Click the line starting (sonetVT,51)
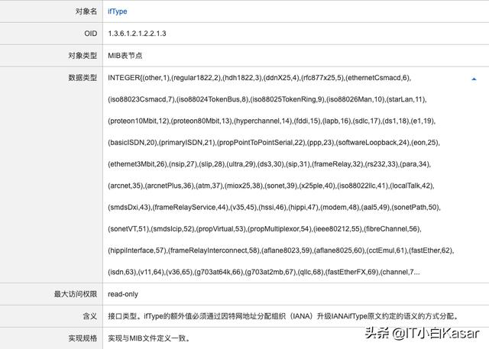Screen dimensions: 489x349 (264, 229)
